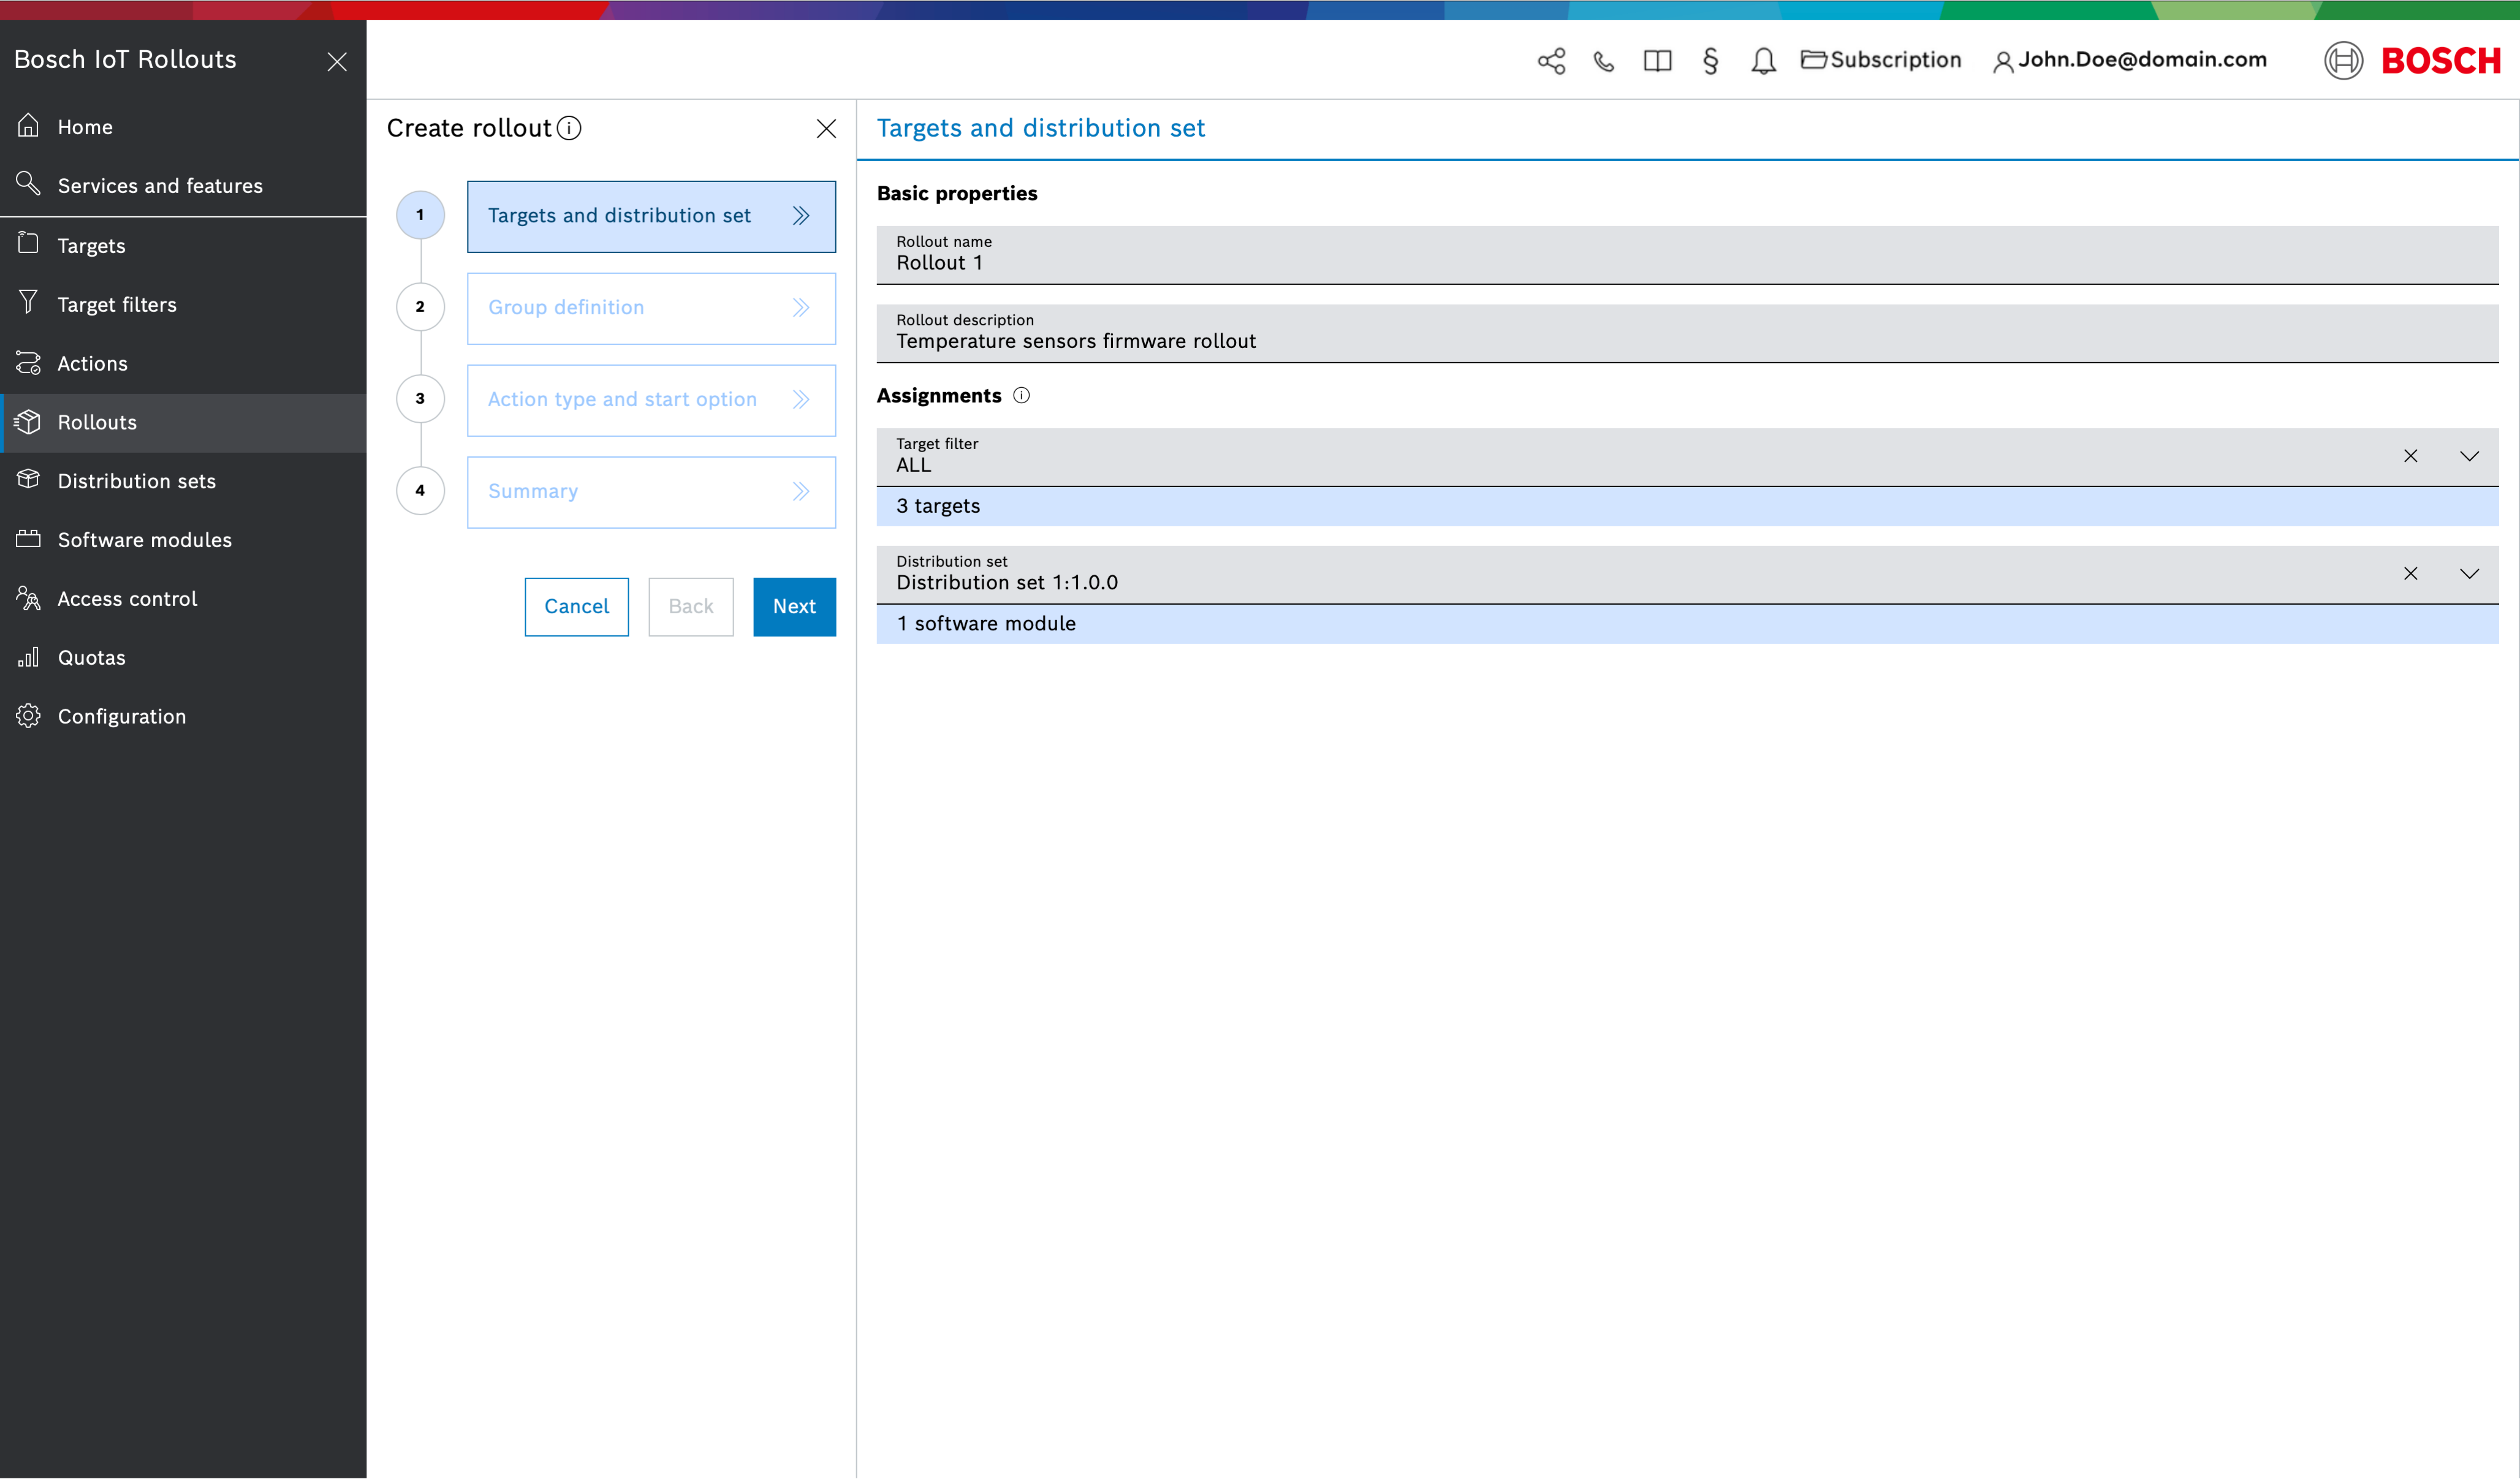2520x1479 pixels.
Task: Click the legal paragraph sign icon
Action: [x=1710, y=61]
